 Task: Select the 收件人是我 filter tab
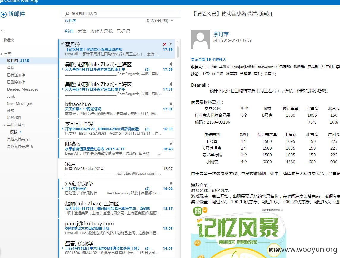click(101, 31)
